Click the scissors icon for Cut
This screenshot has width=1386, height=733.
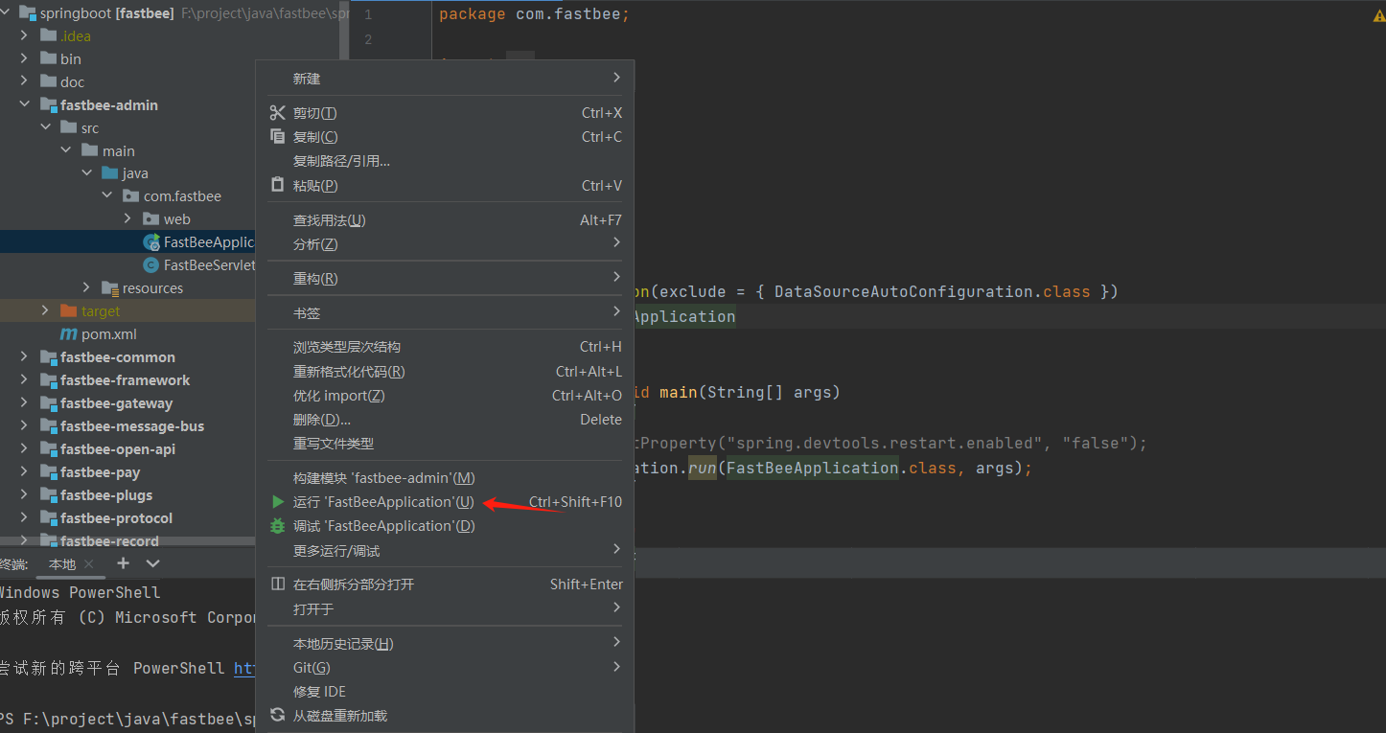278,113
